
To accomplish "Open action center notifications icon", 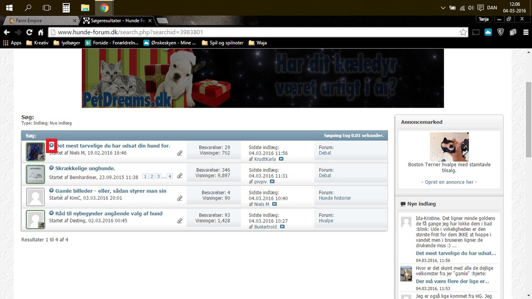I will pos(480,7).
